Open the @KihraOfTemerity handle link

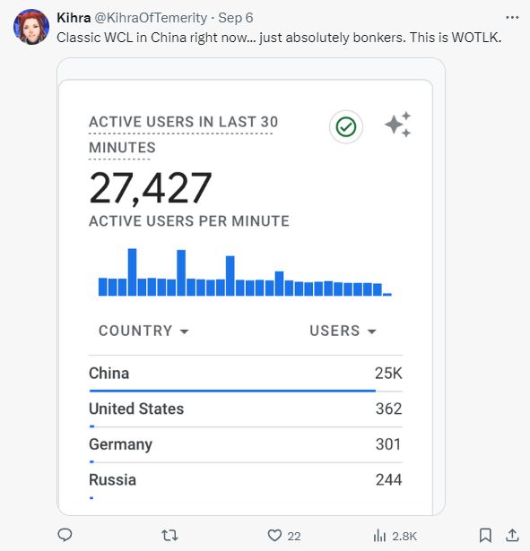click(x=151, y=18)
